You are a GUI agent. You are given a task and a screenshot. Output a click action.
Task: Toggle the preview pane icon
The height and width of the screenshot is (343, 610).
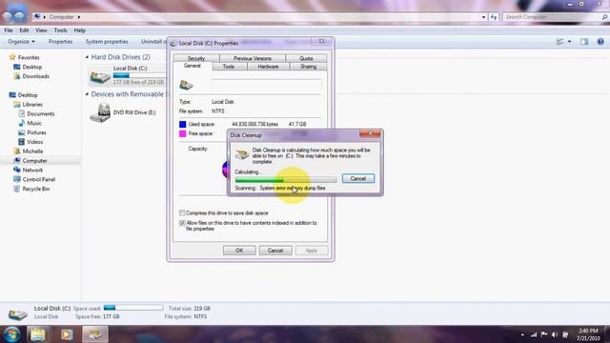tap(584, 42)
